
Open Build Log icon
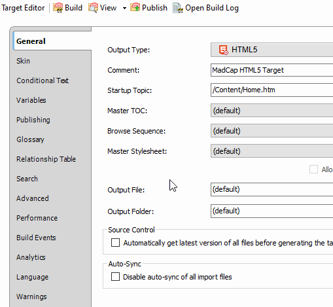[178, 8]
